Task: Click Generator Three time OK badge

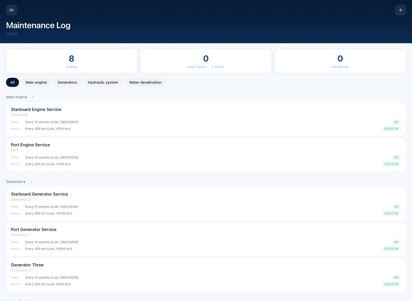Action: coord(396,277)
